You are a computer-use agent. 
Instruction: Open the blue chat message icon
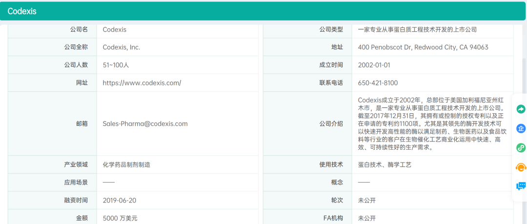coord(521,186)
